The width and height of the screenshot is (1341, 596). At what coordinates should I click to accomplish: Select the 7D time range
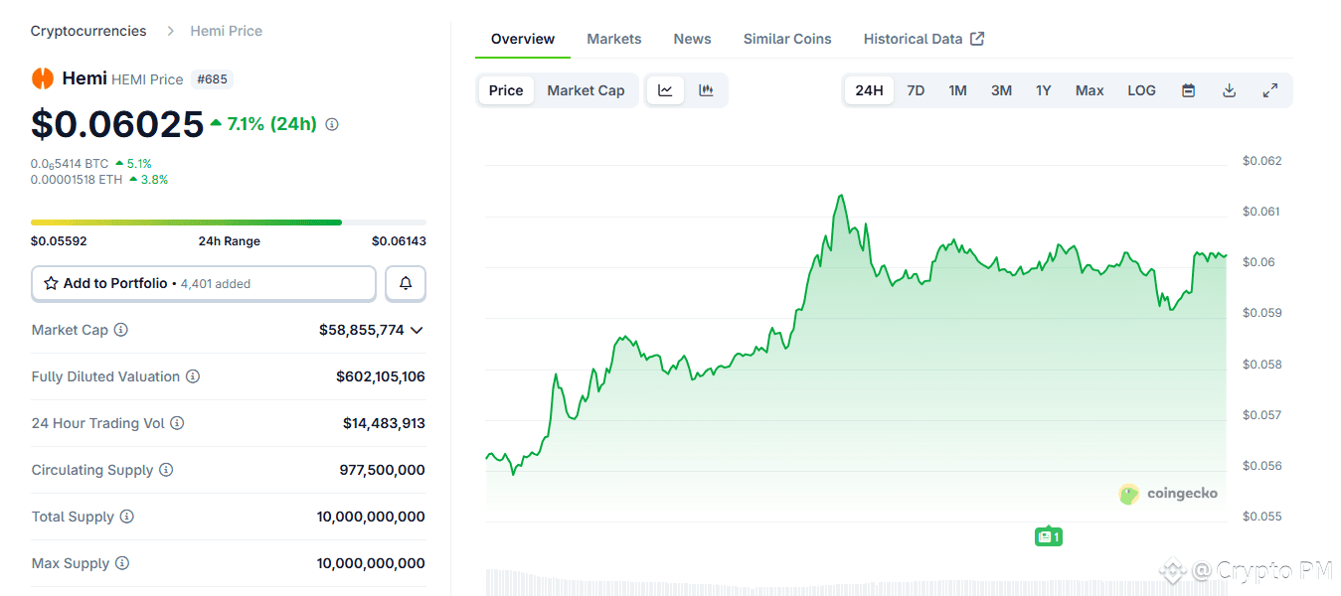coord(916,90)
